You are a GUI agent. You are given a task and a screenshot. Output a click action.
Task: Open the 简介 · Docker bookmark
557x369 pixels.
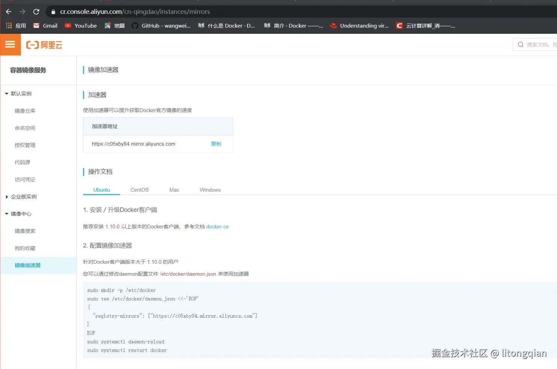[294, 25]
